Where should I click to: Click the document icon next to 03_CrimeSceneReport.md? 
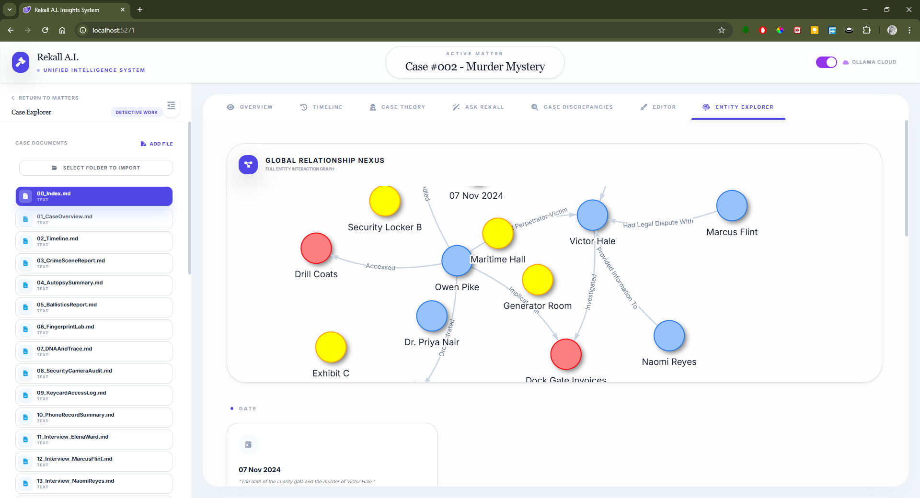25,263
